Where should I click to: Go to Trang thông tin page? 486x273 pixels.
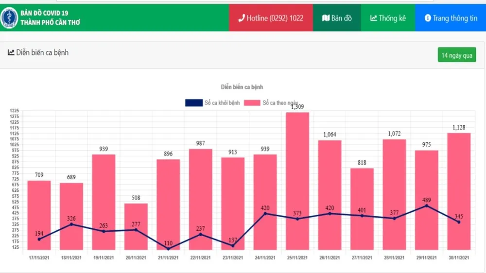click(451, 18)
